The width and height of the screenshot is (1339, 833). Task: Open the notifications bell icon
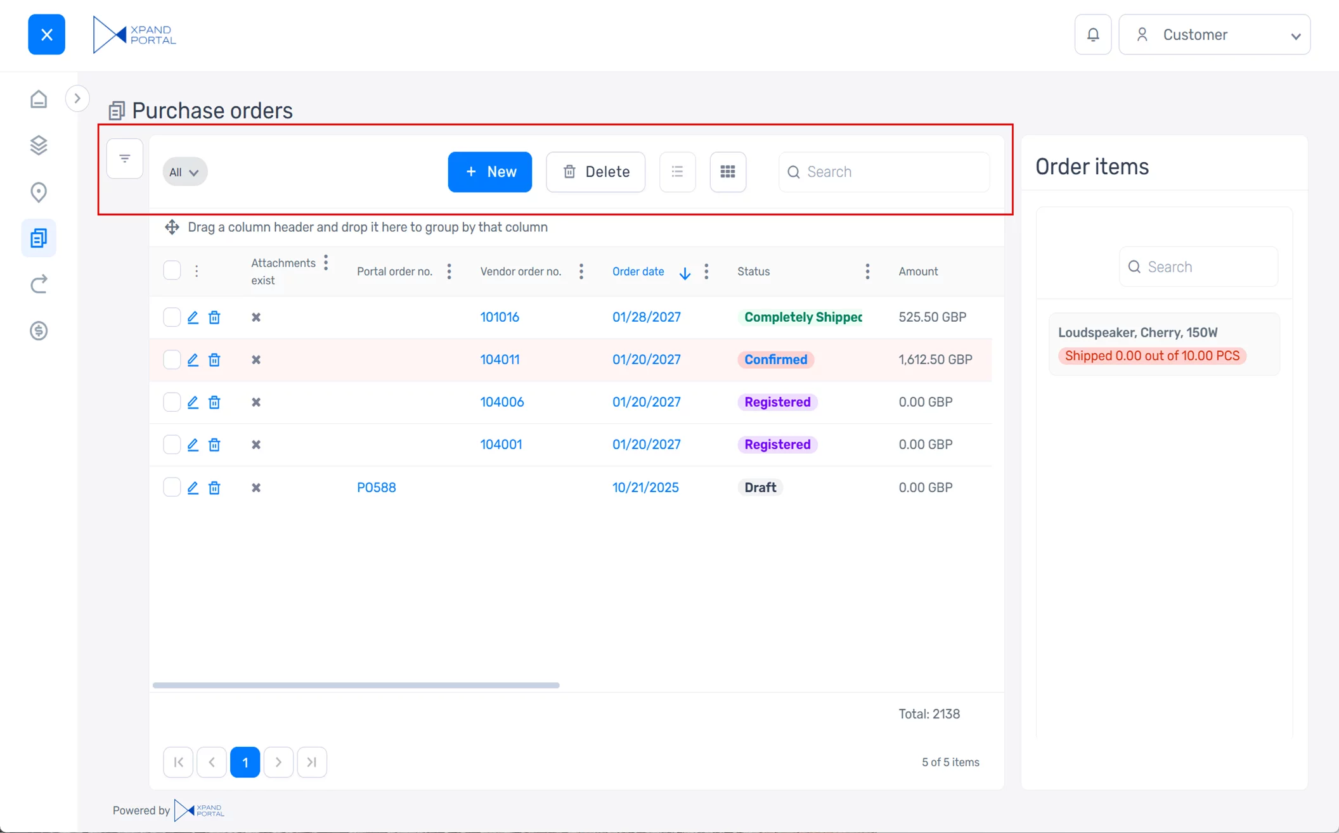point(1092,35)
